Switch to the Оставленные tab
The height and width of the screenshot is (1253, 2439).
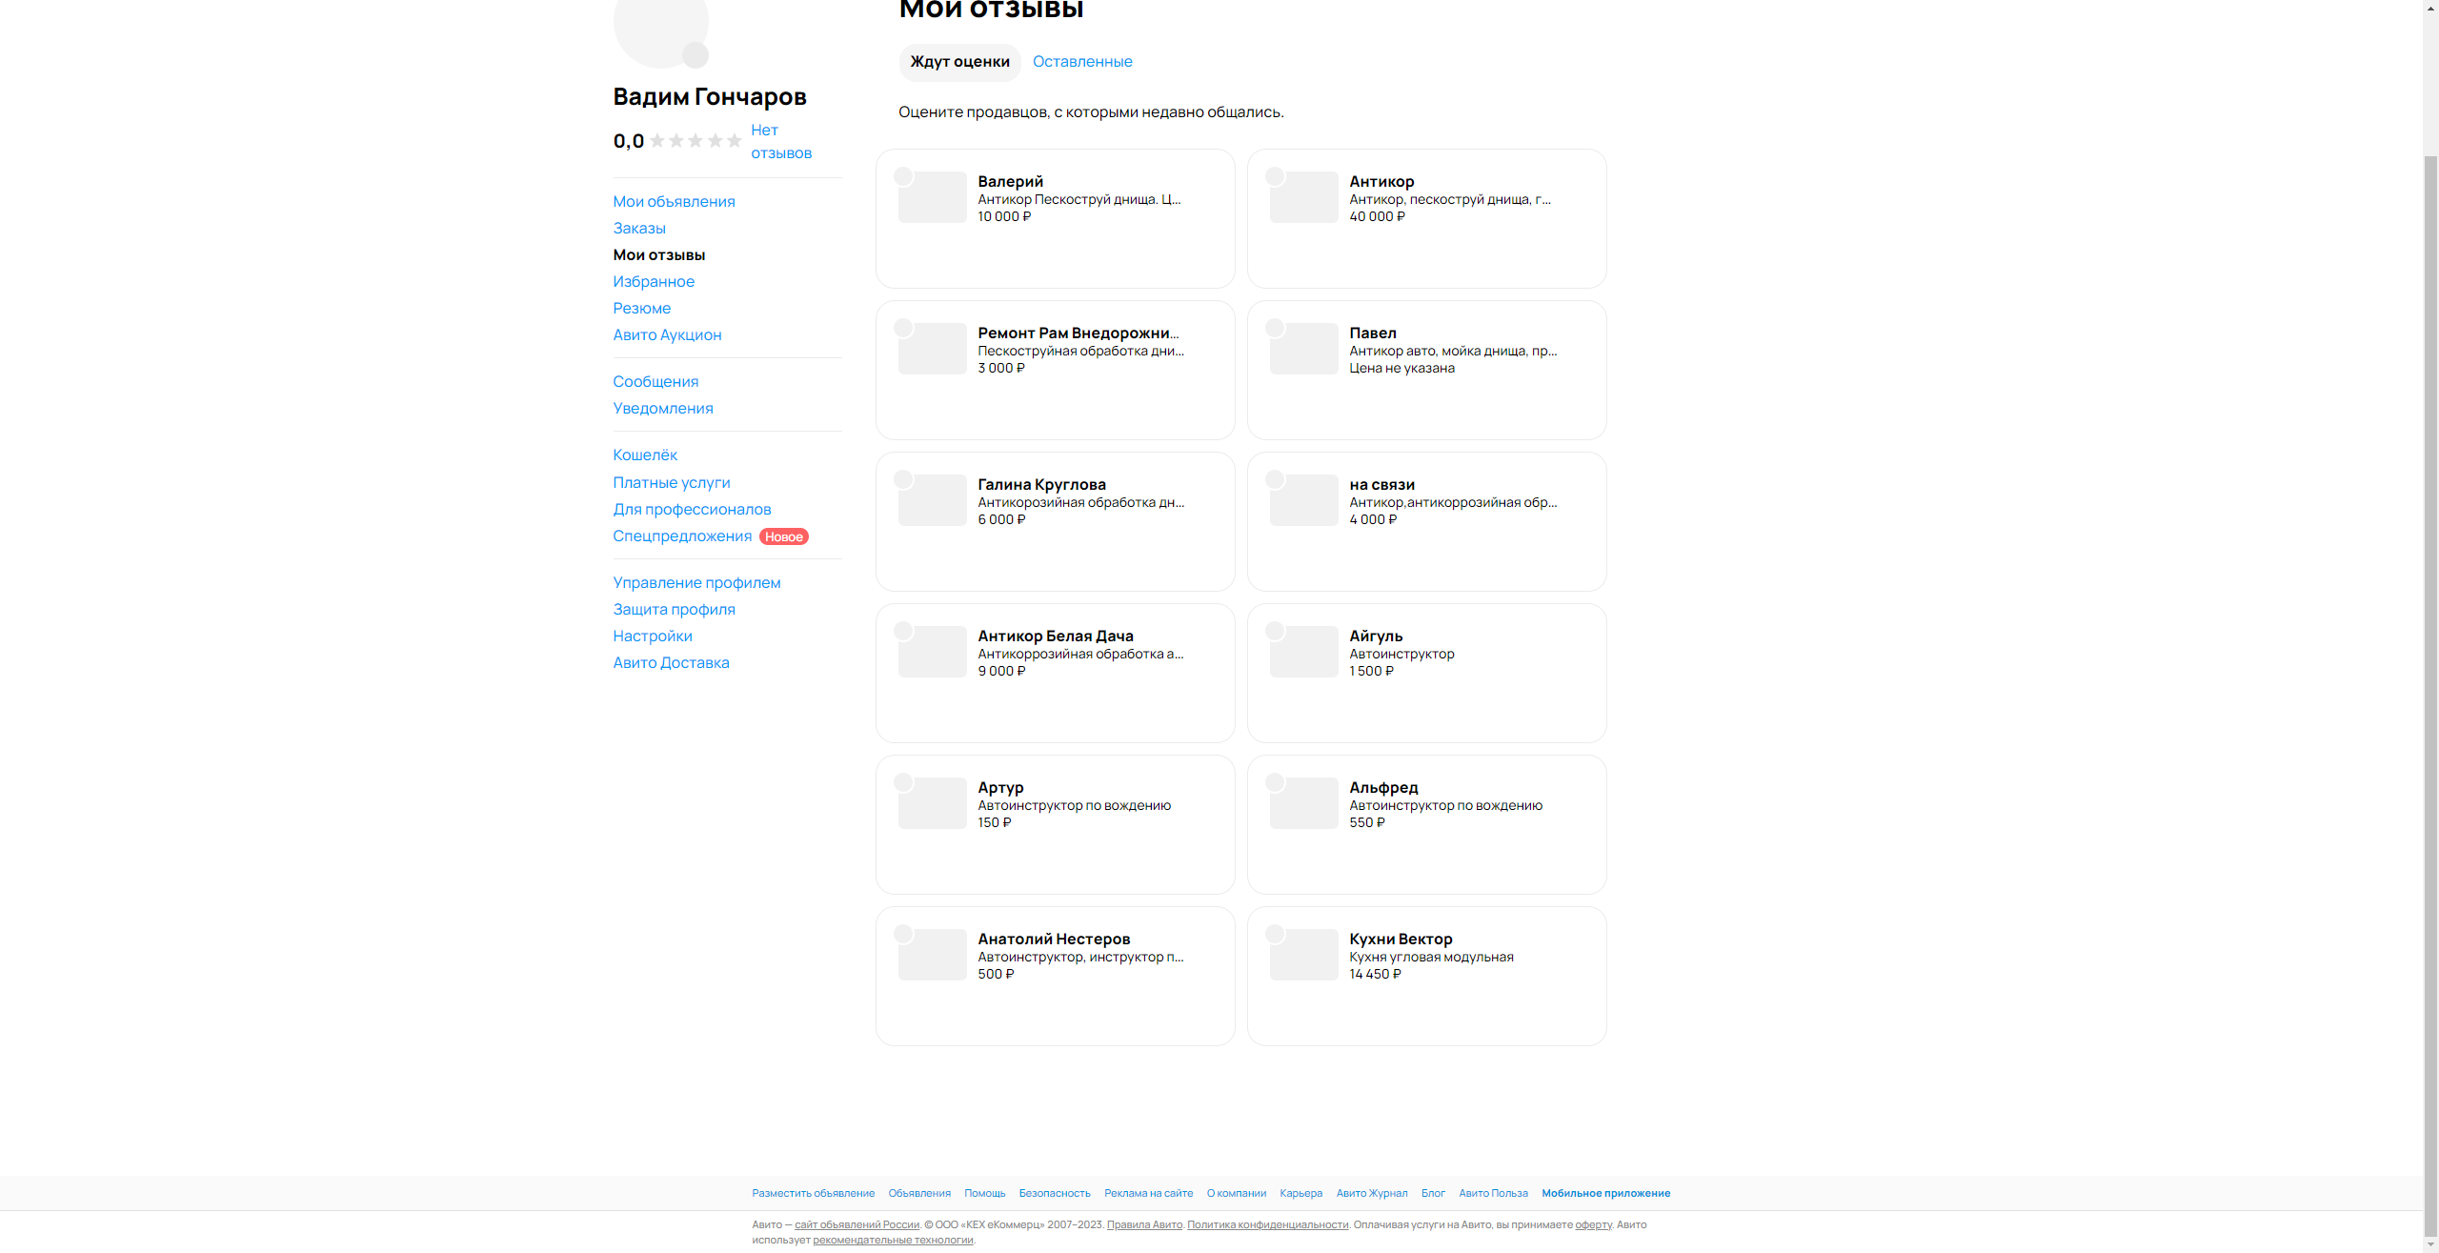click(1082, 62)
